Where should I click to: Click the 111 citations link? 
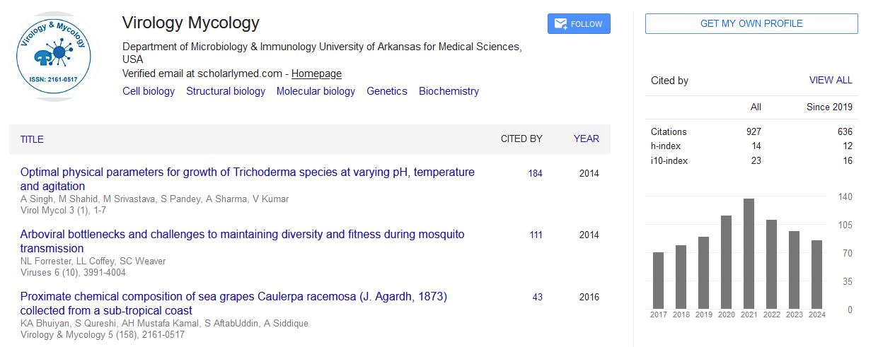click(x=536, y=235)
